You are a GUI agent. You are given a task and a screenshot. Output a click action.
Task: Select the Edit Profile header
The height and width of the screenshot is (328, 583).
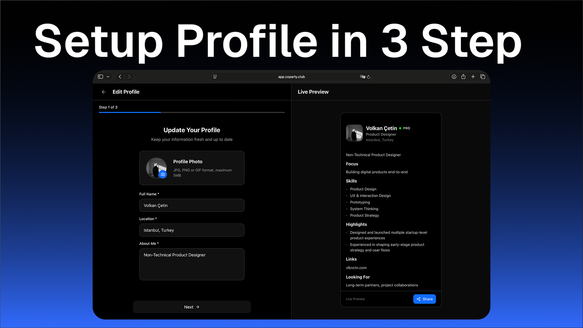(x=126, y=92)
